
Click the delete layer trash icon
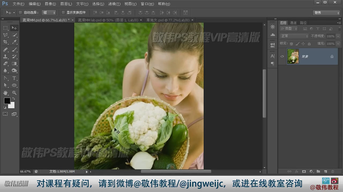[x=333, y=171]
